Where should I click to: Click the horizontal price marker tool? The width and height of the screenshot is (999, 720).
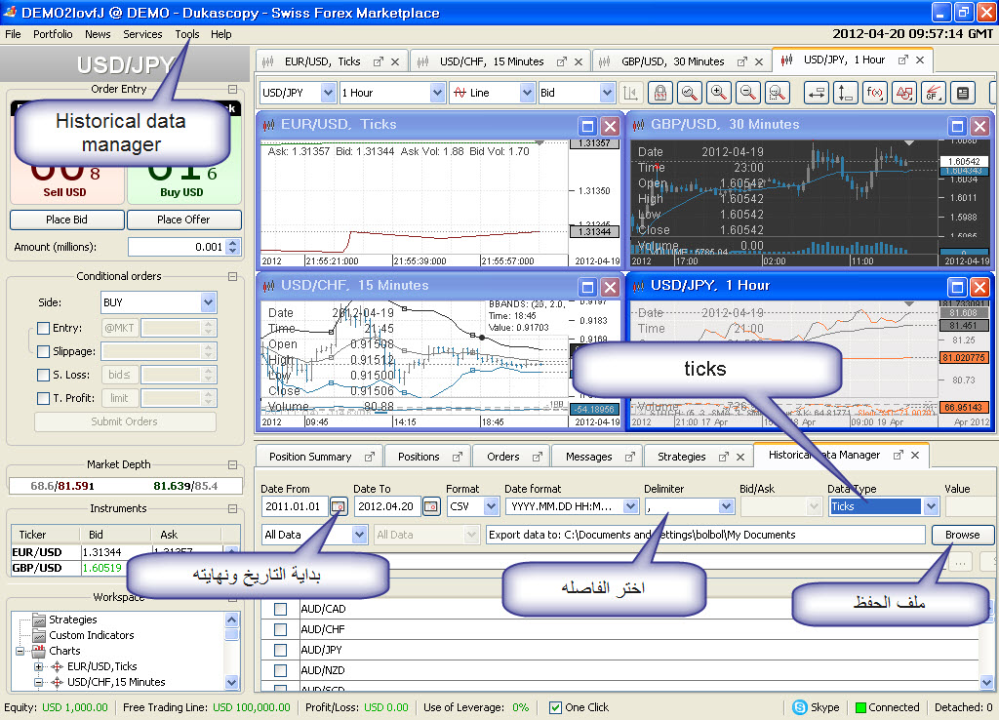pyautogui.click(x=817, y=93)
